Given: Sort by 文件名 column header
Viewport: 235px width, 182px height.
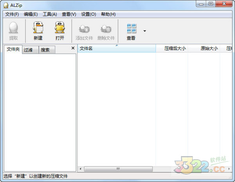Looking at the screenshot, I should (117, 48).
